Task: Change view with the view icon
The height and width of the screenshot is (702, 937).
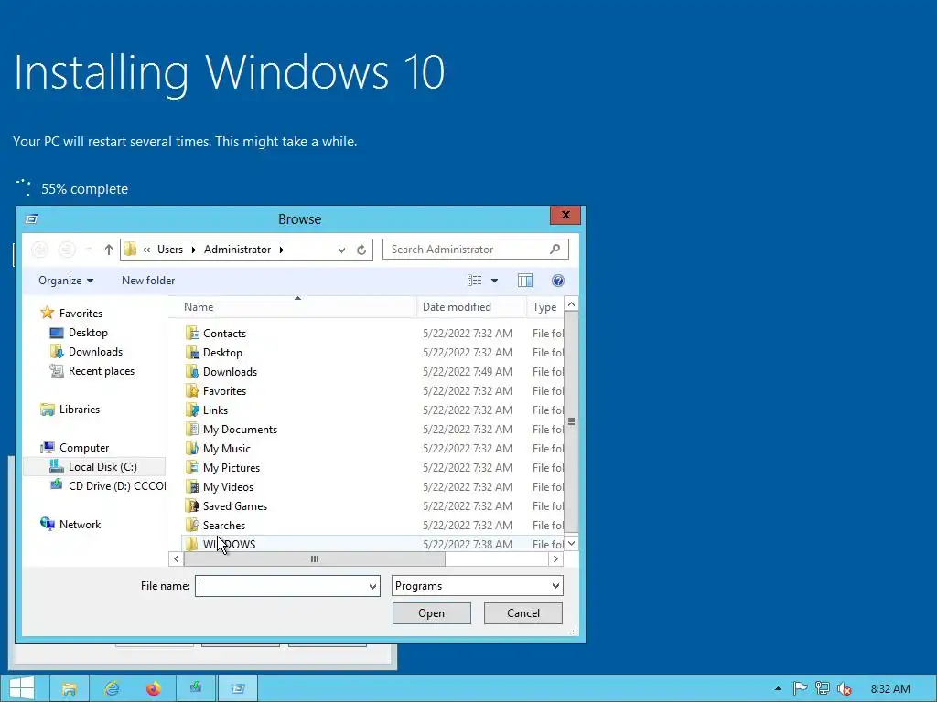Action: pos(475,281)
